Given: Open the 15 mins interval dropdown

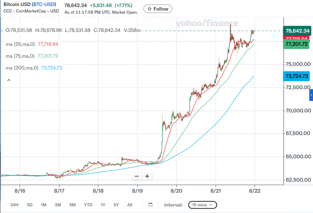Looking at the screenshot, I should tap(202, 205).
